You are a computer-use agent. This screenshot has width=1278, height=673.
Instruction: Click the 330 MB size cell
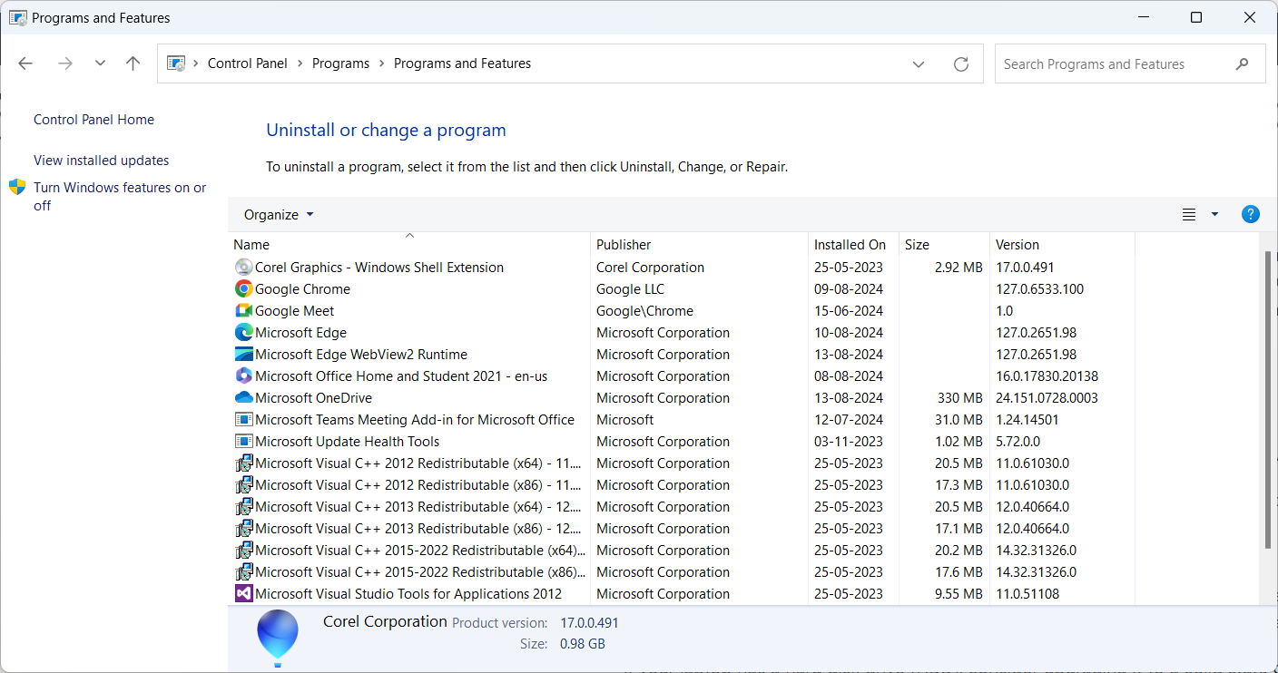click(x=959, y=398)
